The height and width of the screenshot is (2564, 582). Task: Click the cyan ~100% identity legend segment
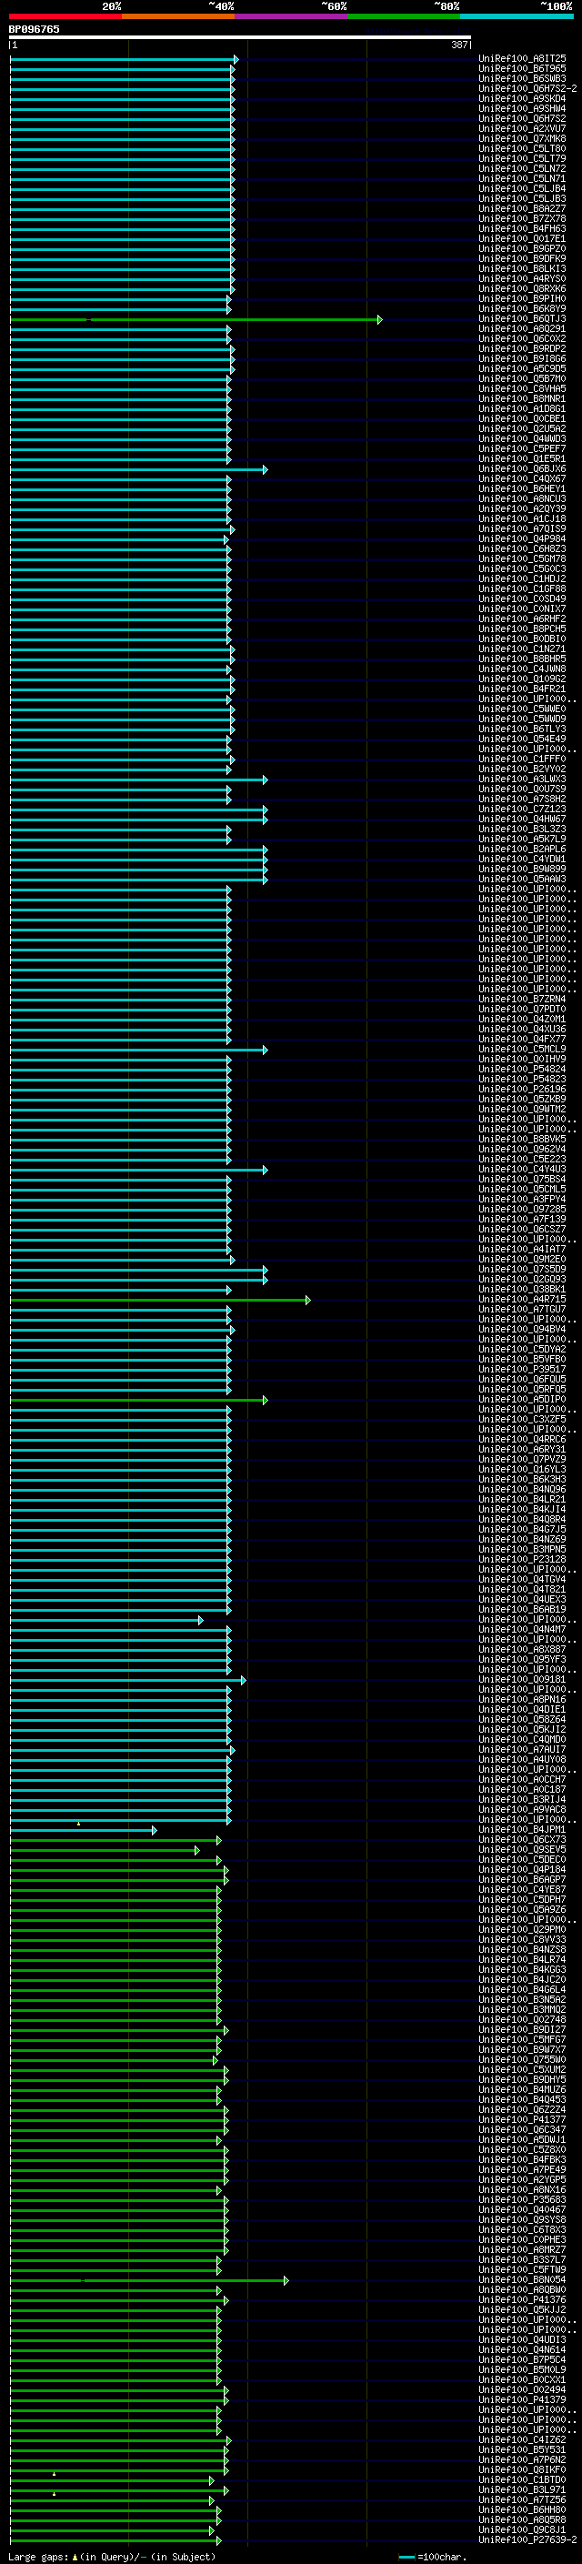click(517, 16)
